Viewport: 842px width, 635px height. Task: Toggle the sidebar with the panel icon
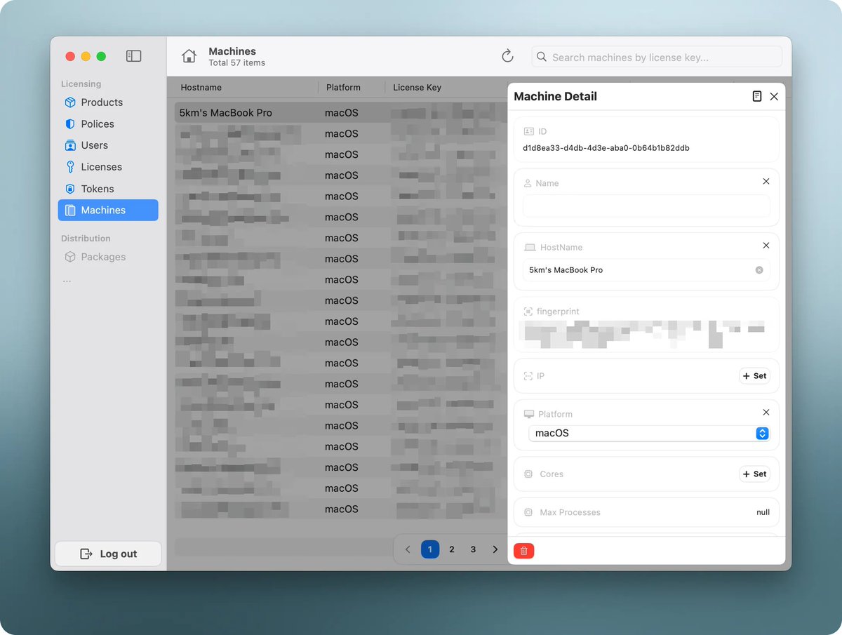(133, 56)
